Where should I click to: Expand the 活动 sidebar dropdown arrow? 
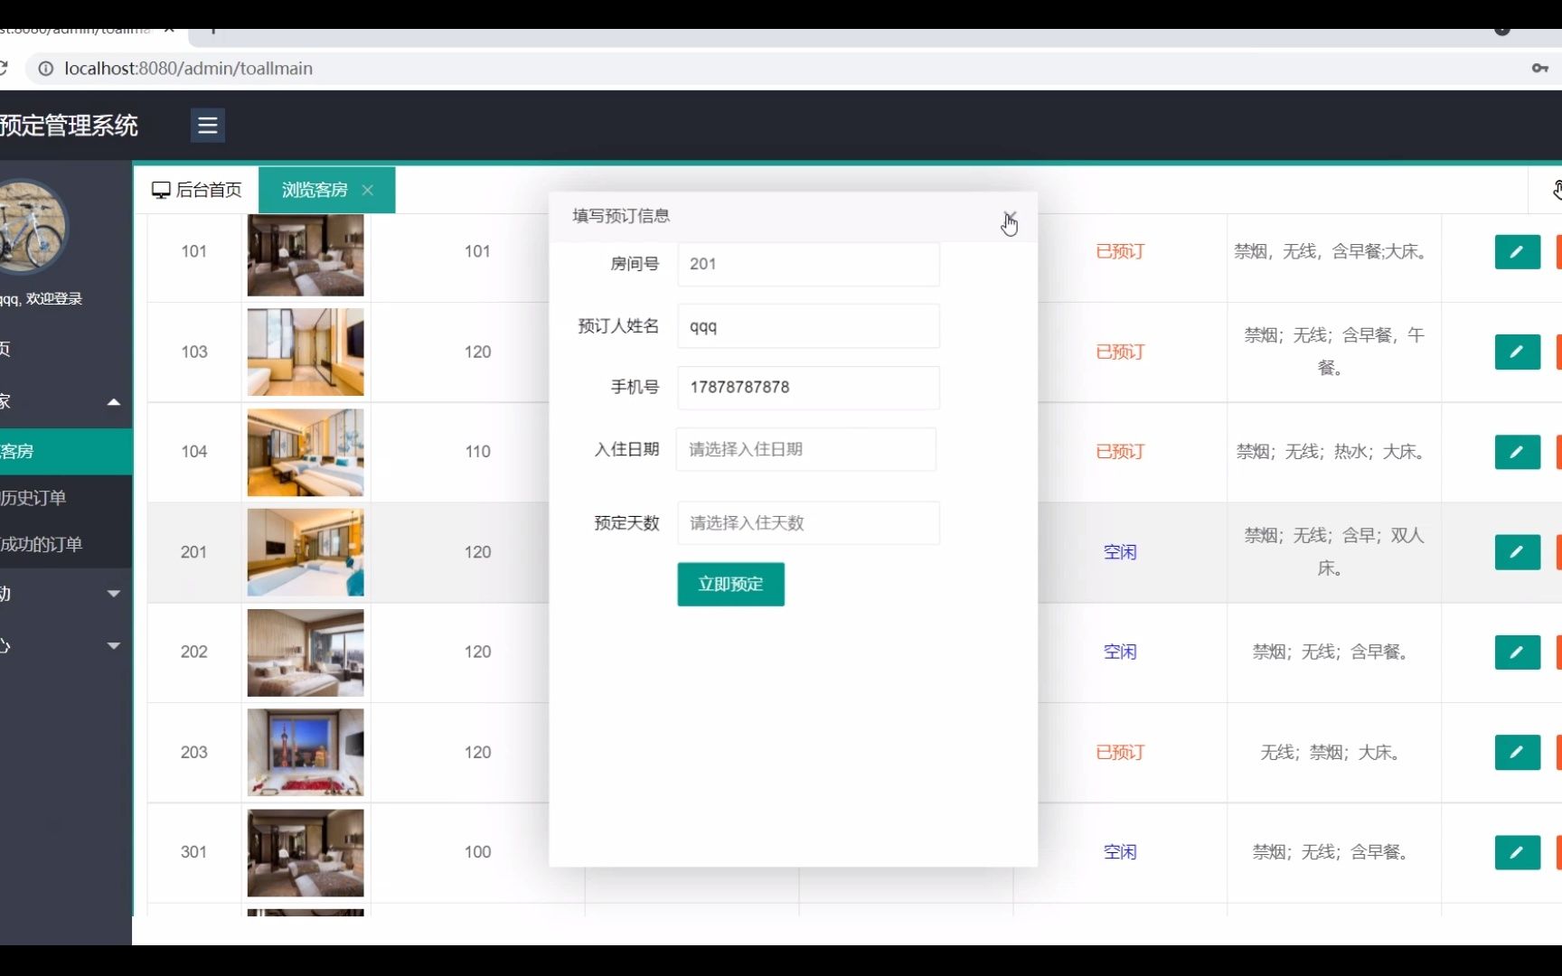114,594
